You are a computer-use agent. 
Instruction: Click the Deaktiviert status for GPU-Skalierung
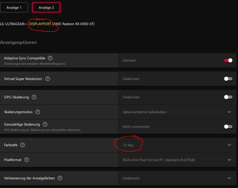click(x=131, y=97)
